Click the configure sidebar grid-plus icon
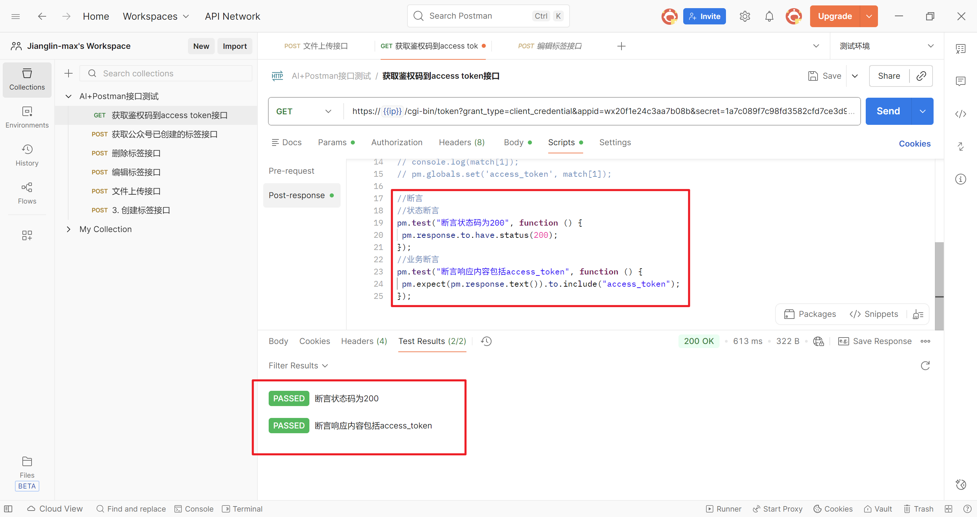977x517 pixels. coord(27,235)
